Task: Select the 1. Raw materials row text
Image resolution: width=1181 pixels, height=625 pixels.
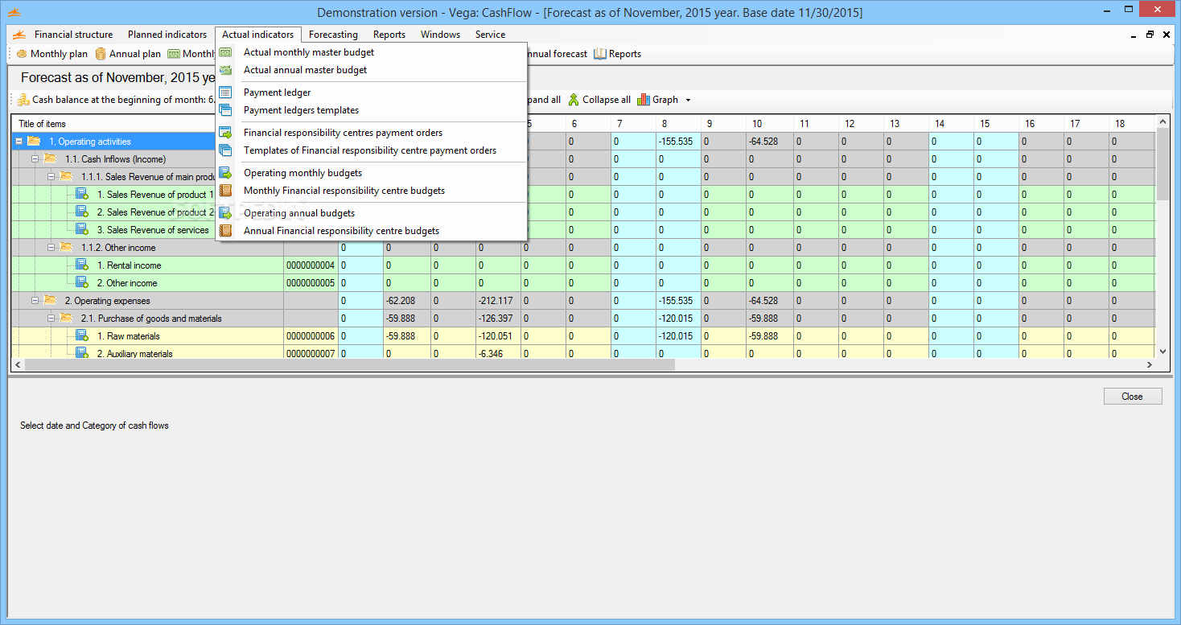Action: point(128,336)
